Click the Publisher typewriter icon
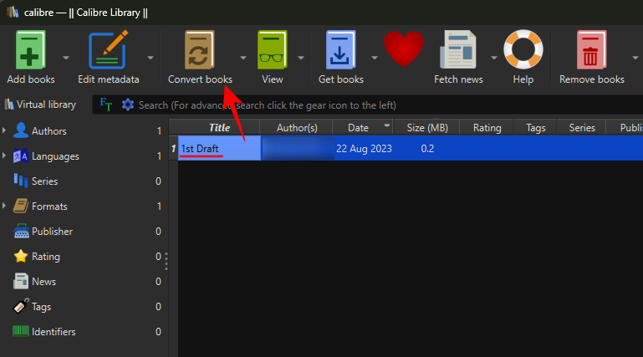 pyautogui.click(x=21, y=231)
